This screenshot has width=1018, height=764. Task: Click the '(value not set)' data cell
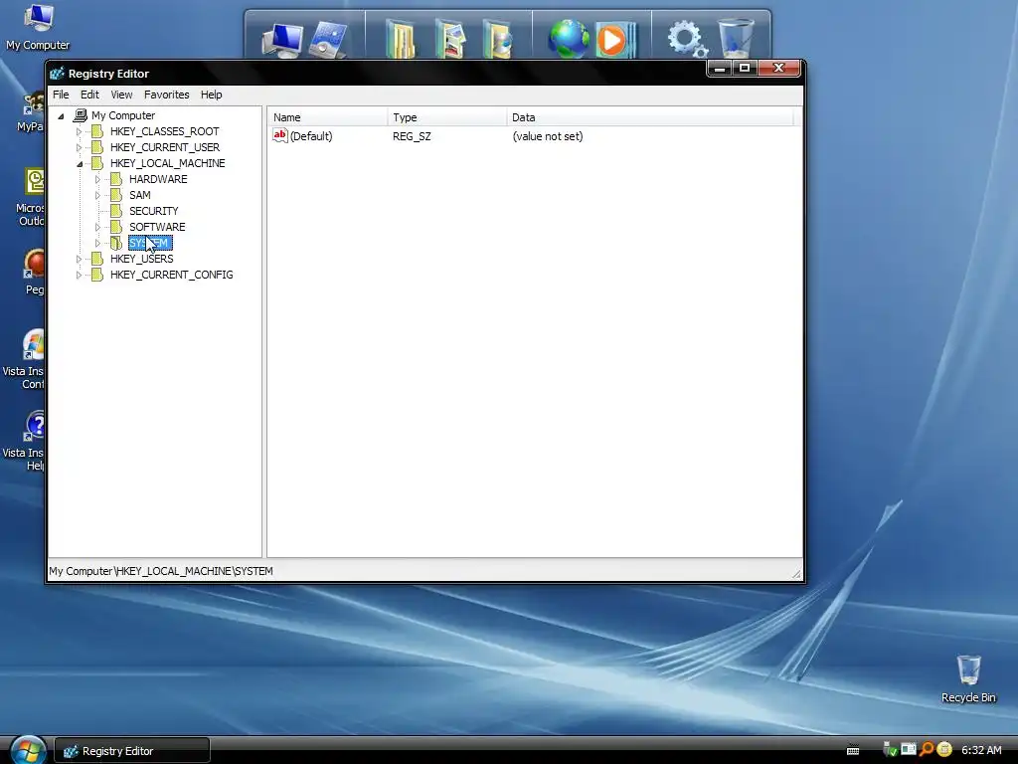(x=548, y=135)
